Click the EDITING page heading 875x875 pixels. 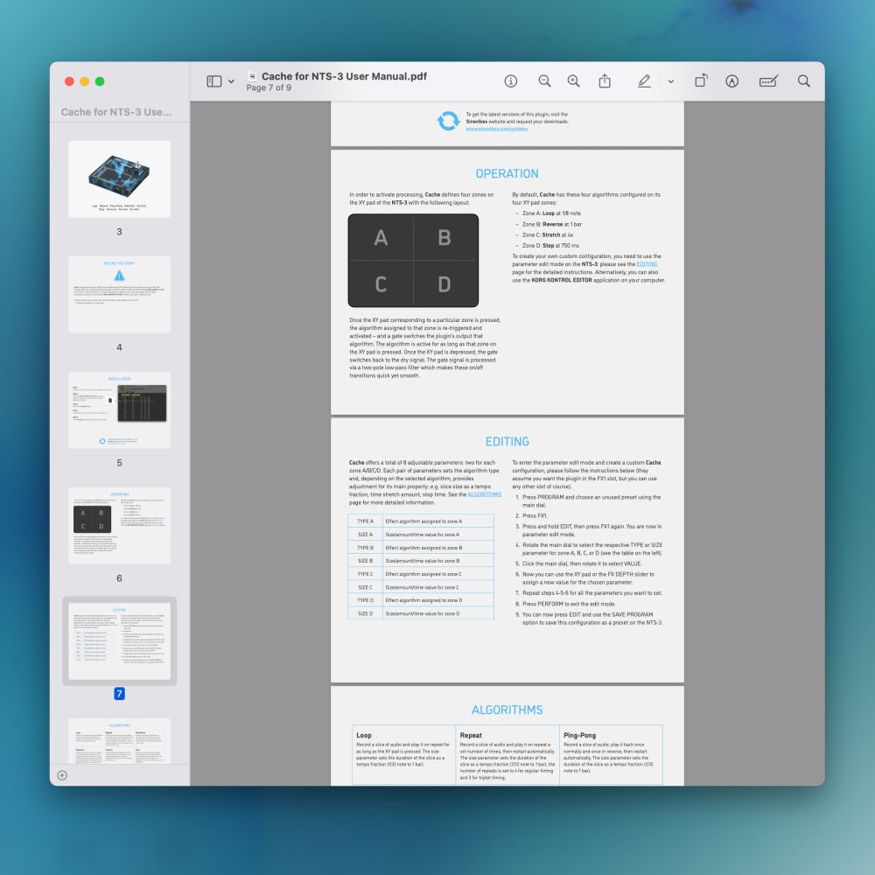507,441
